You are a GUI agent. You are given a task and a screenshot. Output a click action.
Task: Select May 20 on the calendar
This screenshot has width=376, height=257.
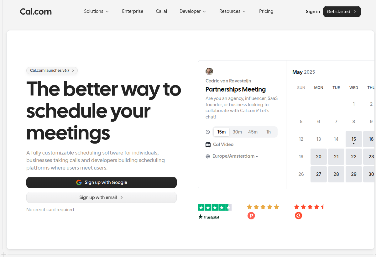[x=319, y=157]
